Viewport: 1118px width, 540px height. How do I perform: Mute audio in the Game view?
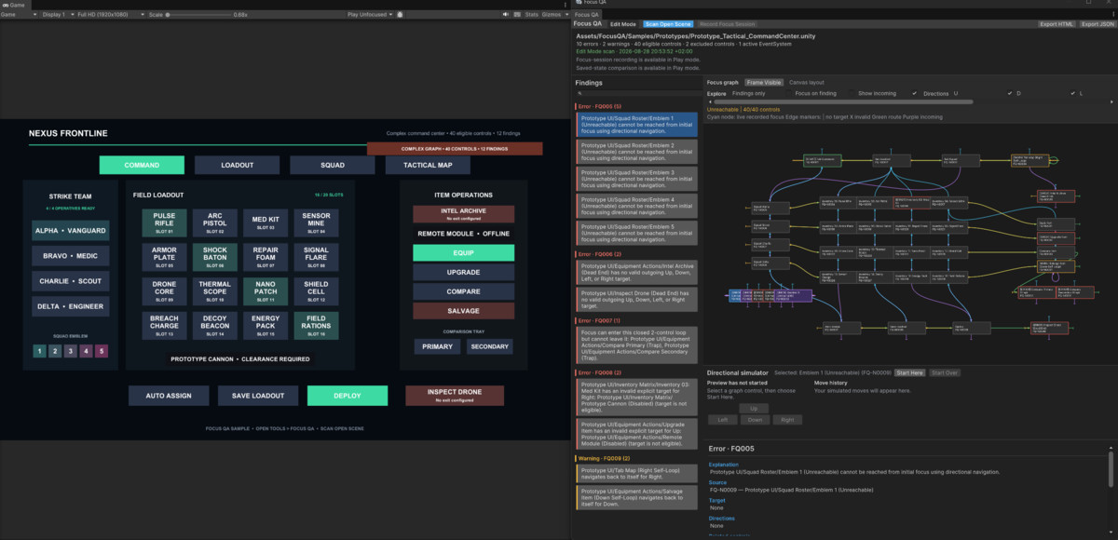pos(506,15)
